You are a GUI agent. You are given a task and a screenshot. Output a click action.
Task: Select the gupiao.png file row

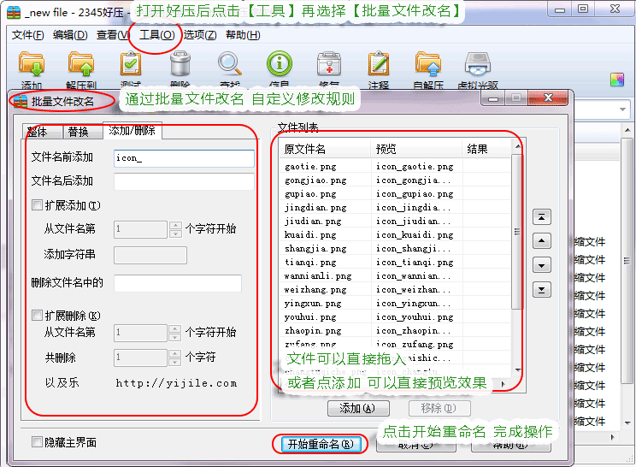[395, 194]
